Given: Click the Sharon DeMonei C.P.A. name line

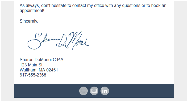Looking at the screenshot, I should point(42,59).
